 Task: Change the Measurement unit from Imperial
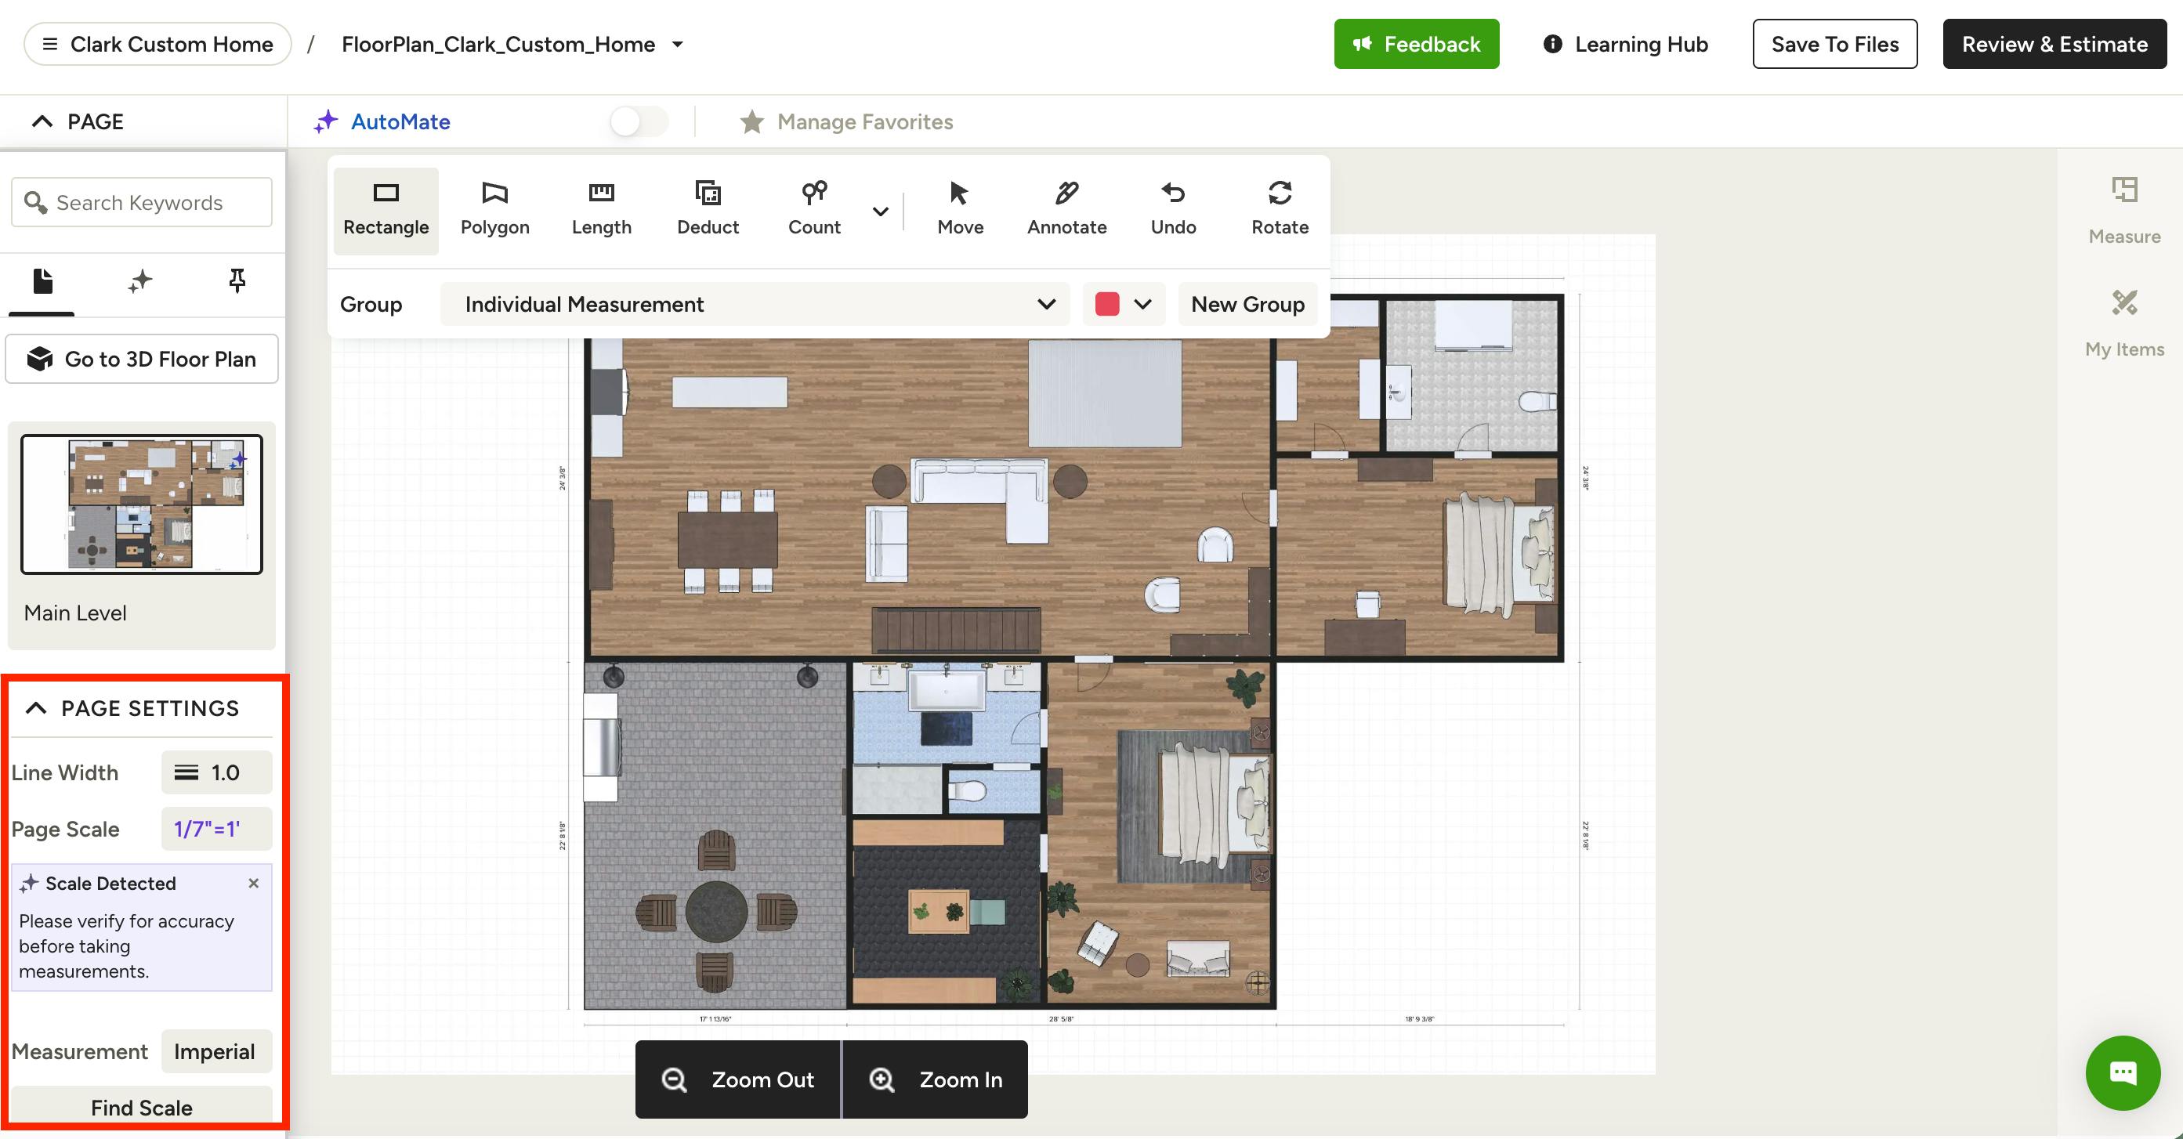click(x=216, y=1050)
